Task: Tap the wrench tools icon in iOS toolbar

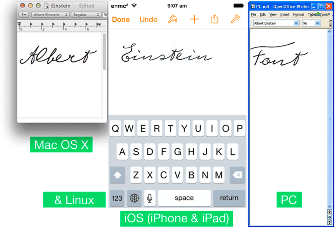Action: [235, 19]
